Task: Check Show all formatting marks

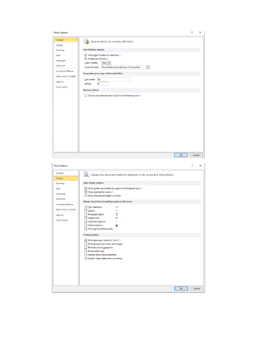Action: pos(86,228)
